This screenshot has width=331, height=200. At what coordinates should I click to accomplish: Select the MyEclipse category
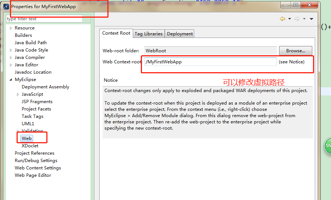[25, 80]
